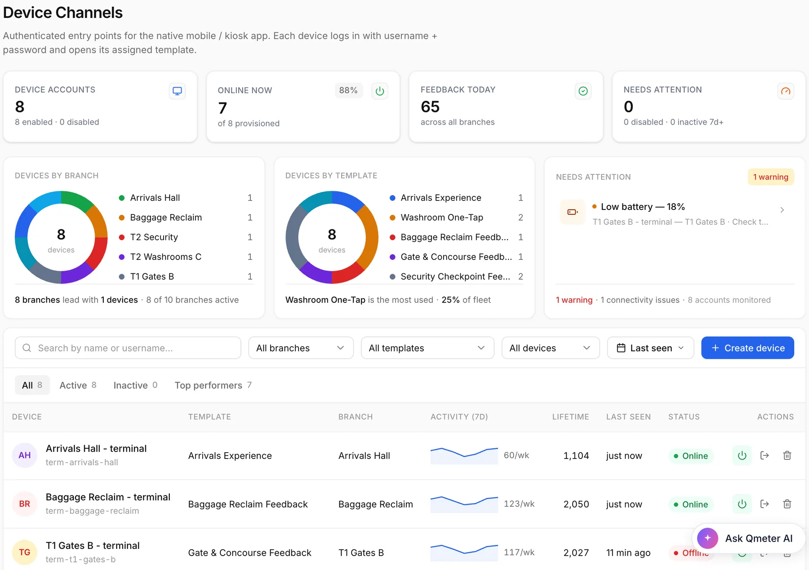Click the power icon in Online Now card
The image size is (809, 570).
380,91
